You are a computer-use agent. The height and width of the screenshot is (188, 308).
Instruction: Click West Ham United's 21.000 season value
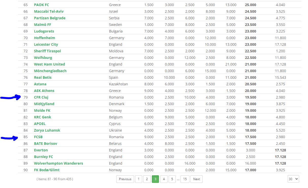click(x=231, y=64)
